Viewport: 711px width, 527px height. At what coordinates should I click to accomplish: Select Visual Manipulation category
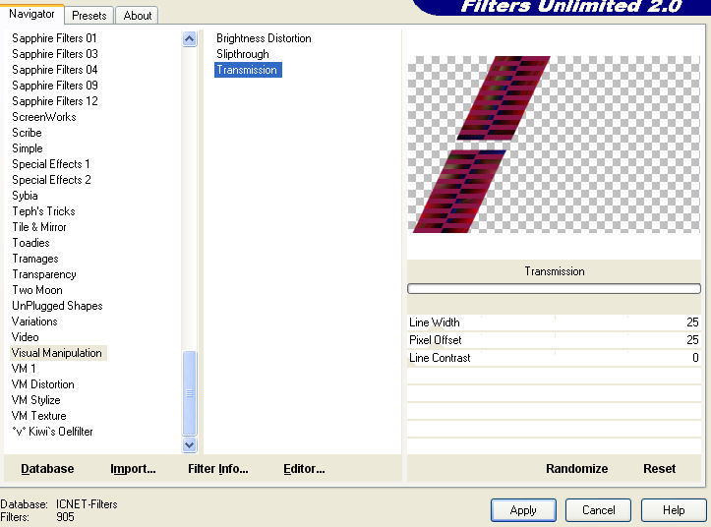click(58, 353)
